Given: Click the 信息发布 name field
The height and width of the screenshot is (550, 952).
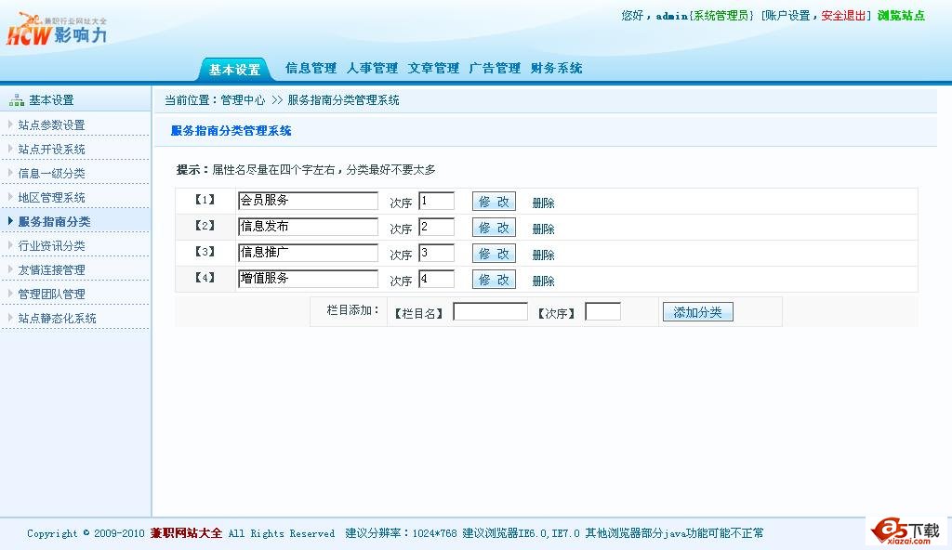Looking at the screenshot, I should coord(308,227).
